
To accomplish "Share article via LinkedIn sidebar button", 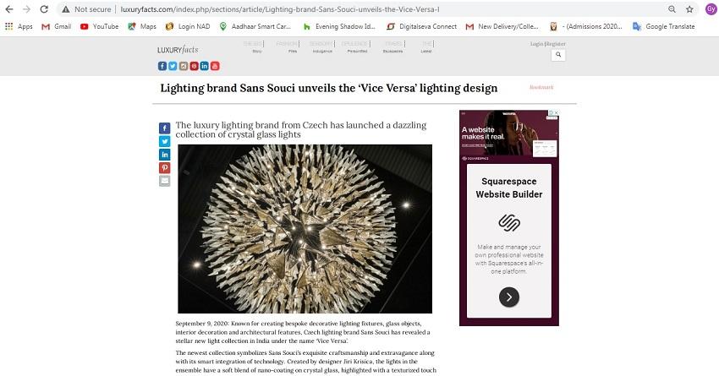I will coord(165,155).
